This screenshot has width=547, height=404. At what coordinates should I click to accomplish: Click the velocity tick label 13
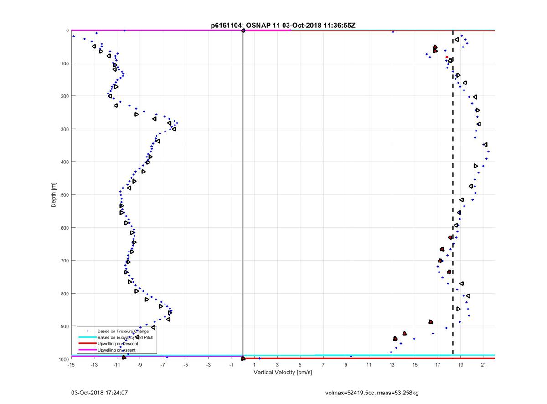click(x=392, y=365)
